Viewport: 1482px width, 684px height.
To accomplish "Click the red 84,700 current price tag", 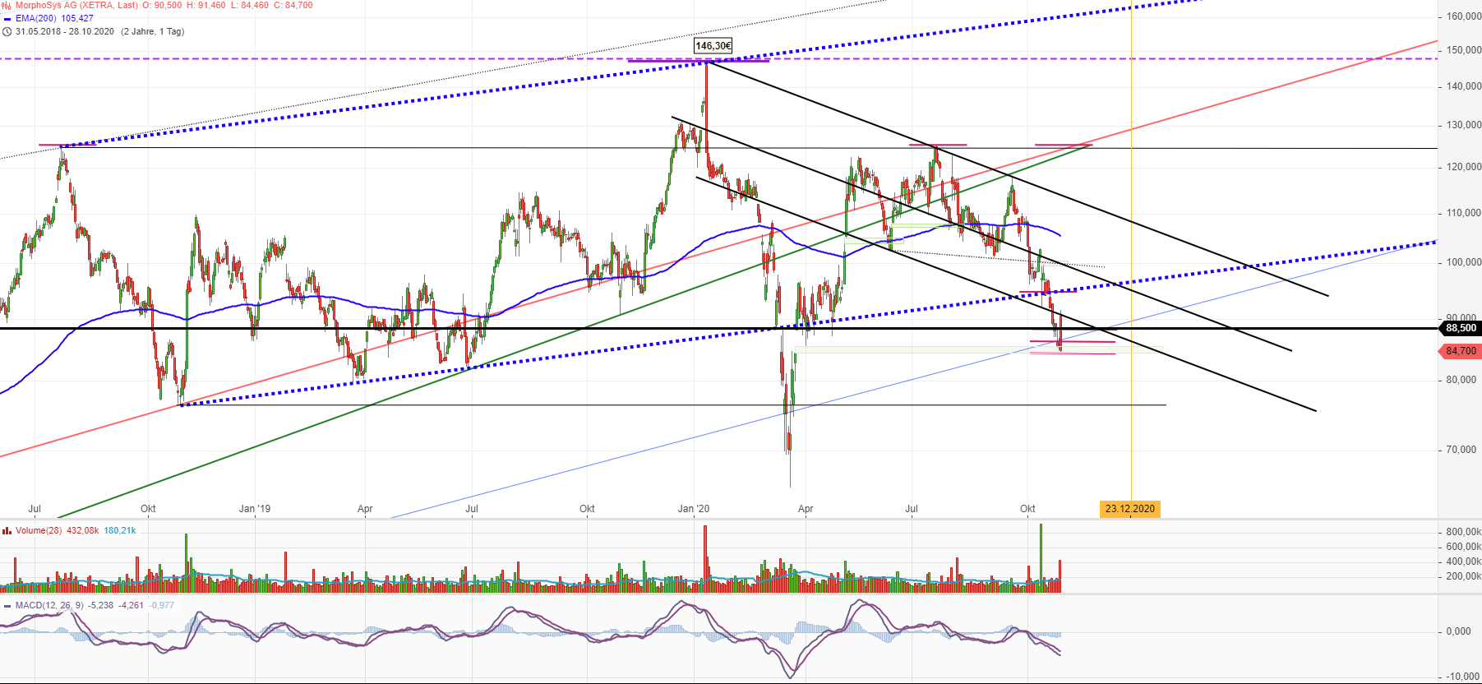I will [1461, 351].
